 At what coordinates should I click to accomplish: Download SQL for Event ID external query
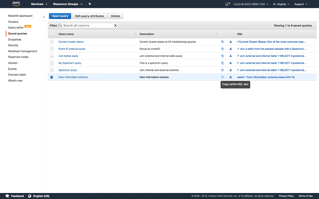[230, 49]
